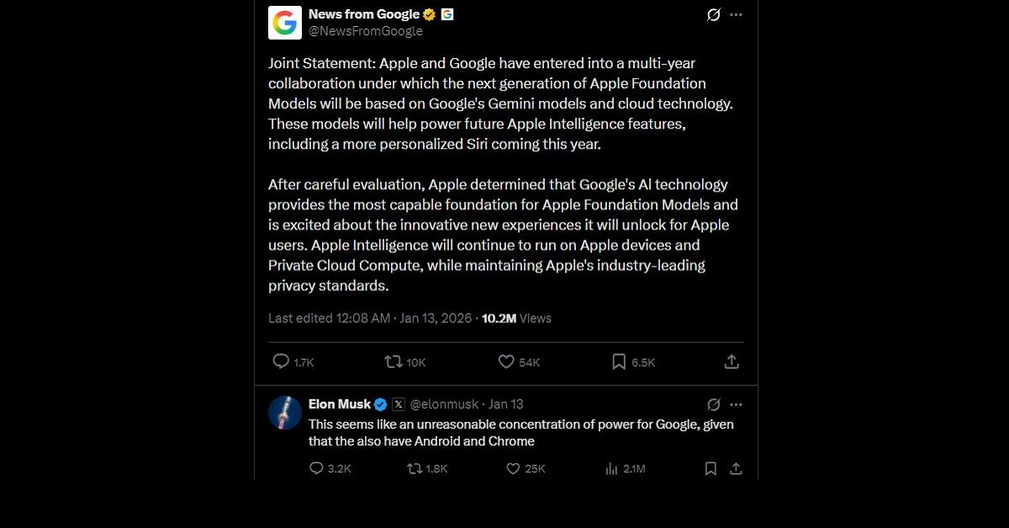This screenshot has width=1009, height=528.
Task: Like the News from Google post
Action: click(506, 362)
